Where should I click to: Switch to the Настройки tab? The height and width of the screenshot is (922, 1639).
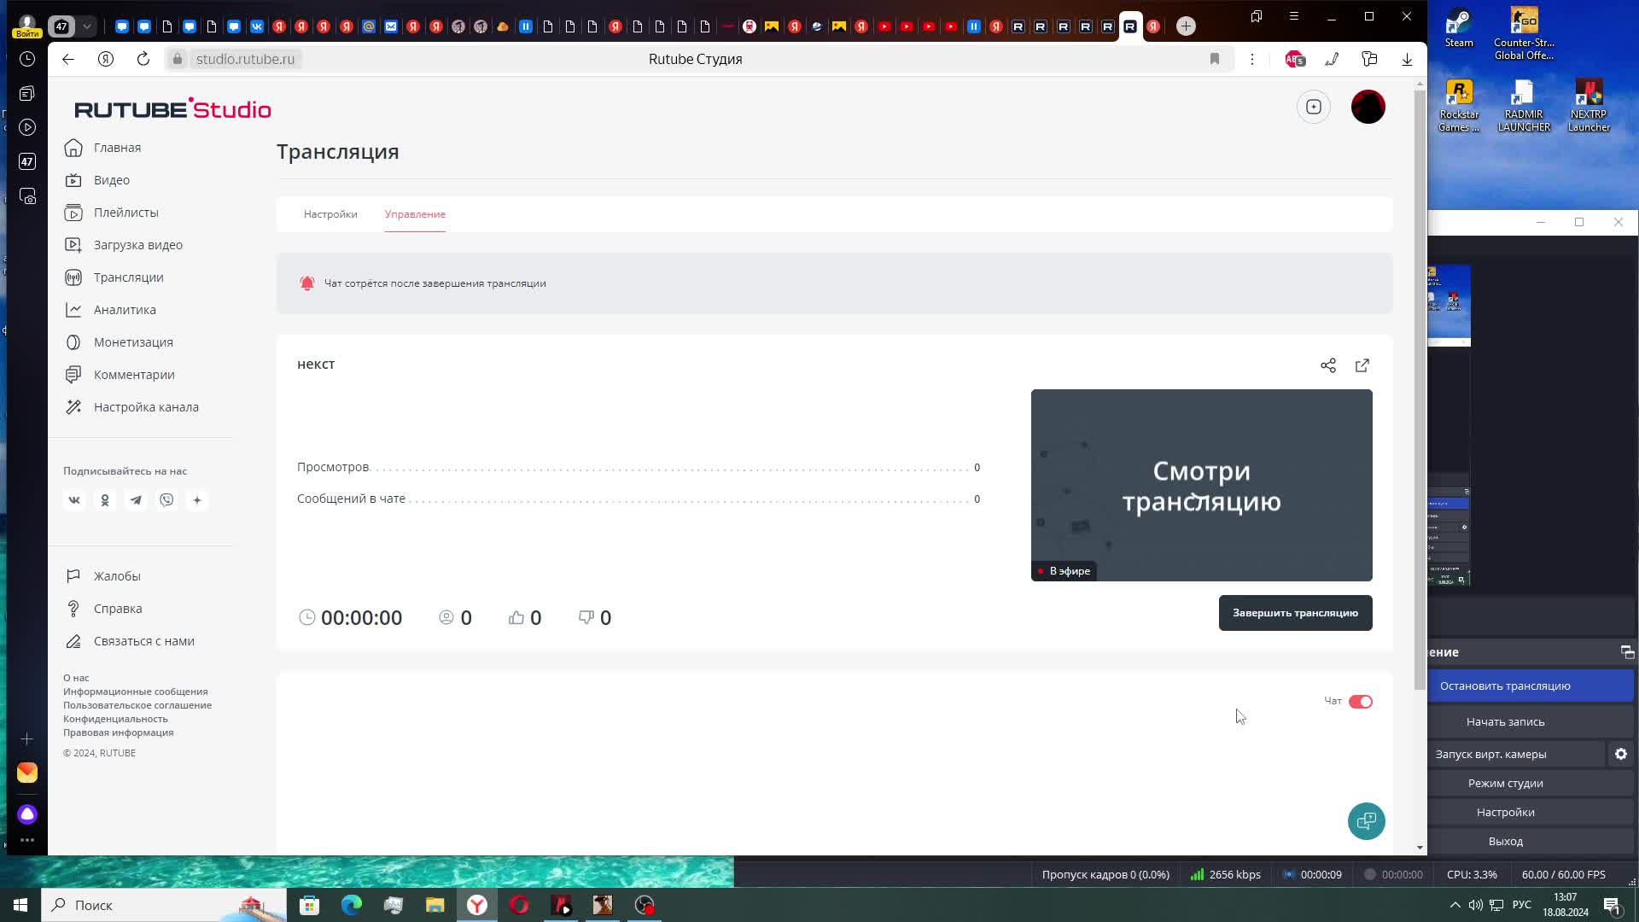point(330,214)
